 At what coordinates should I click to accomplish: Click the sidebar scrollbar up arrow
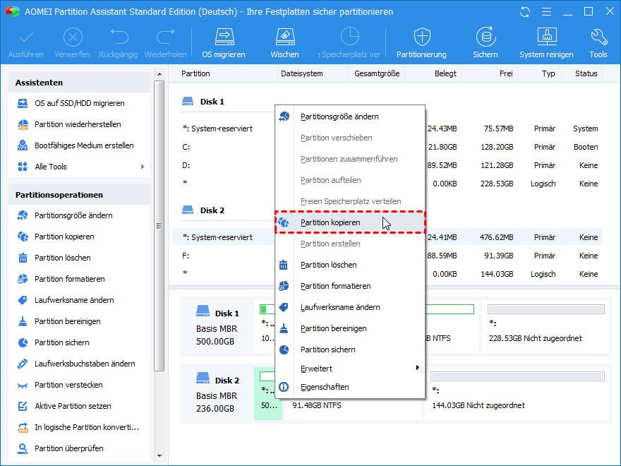pyautogui.click(x=159, y=74)
